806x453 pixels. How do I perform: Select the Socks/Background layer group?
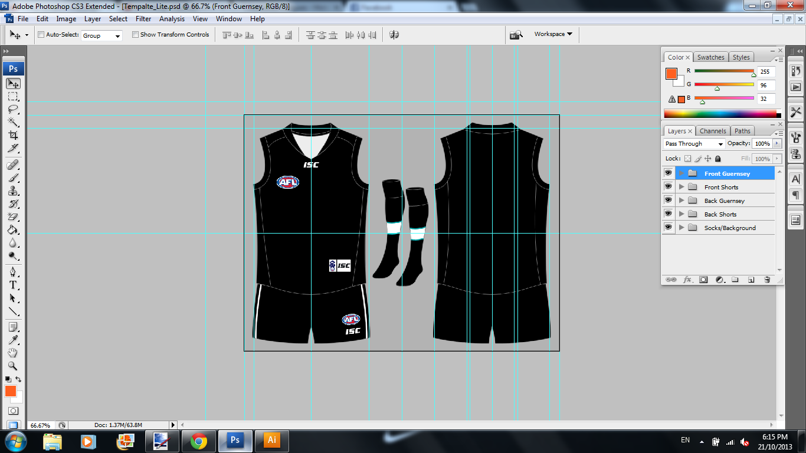(730, 228)
